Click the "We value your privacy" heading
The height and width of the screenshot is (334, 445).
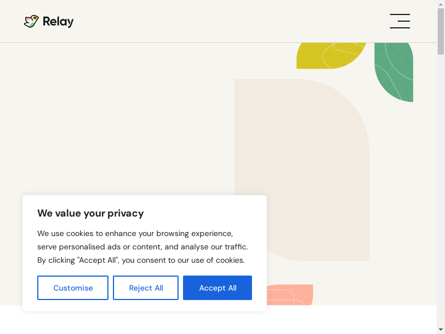[91, 213]
